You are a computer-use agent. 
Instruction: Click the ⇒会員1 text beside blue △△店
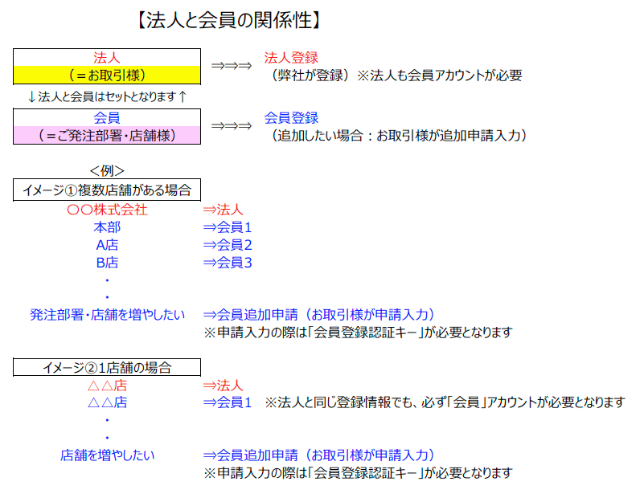[x=228, y=402]
